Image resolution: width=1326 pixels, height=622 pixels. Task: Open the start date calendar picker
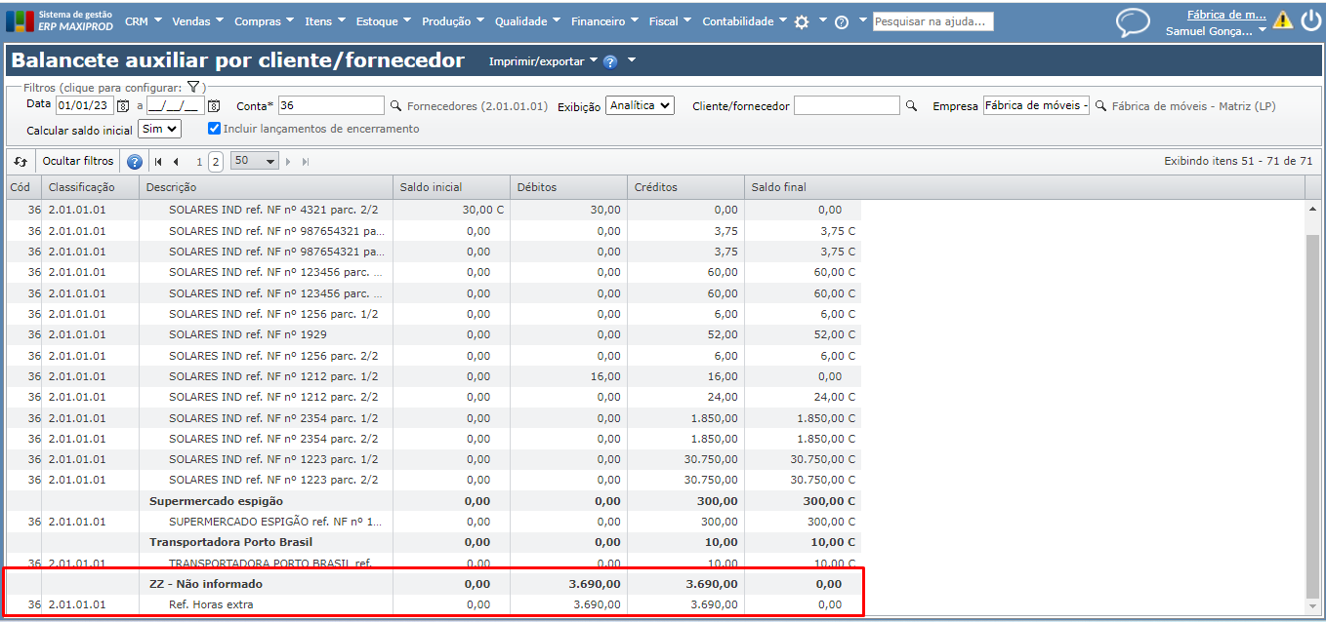click(x=123, y=106)
